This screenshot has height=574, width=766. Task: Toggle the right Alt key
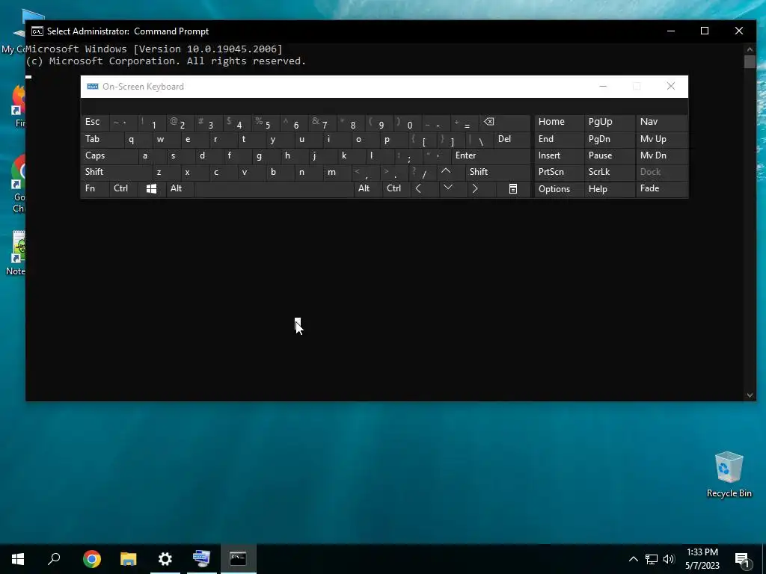click(367, 189)
